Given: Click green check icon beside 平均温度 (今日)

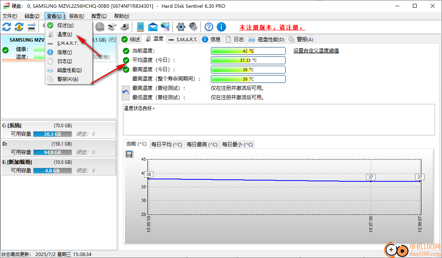Looking at the screenshot, I should click(126, 60).
